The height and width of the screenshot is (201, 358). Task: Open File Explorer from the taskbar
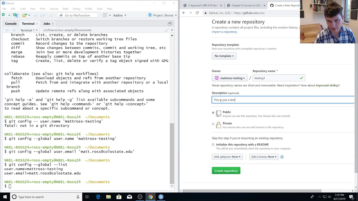point(109,197)
